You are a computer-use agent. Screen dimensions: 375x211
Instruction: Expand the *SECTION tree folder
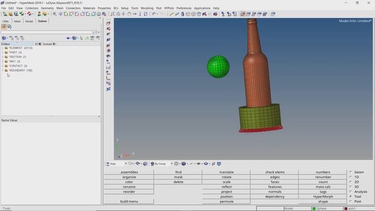(x=2, y=57)
